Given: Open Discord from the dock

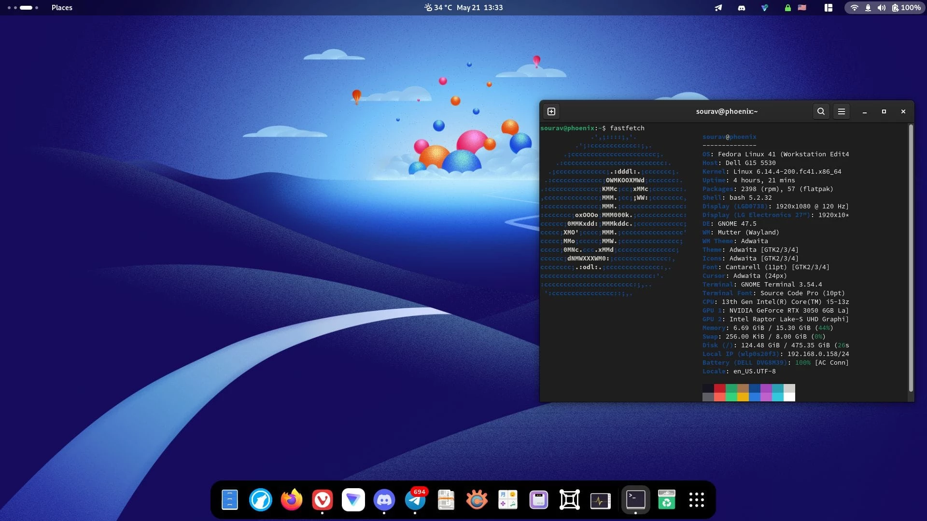Looking at the screenshot, I should 385,499.
